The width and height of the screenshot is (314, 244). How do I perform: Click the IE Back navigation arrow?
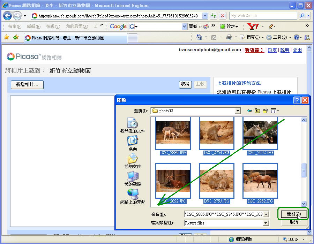[x=7, y=16]
